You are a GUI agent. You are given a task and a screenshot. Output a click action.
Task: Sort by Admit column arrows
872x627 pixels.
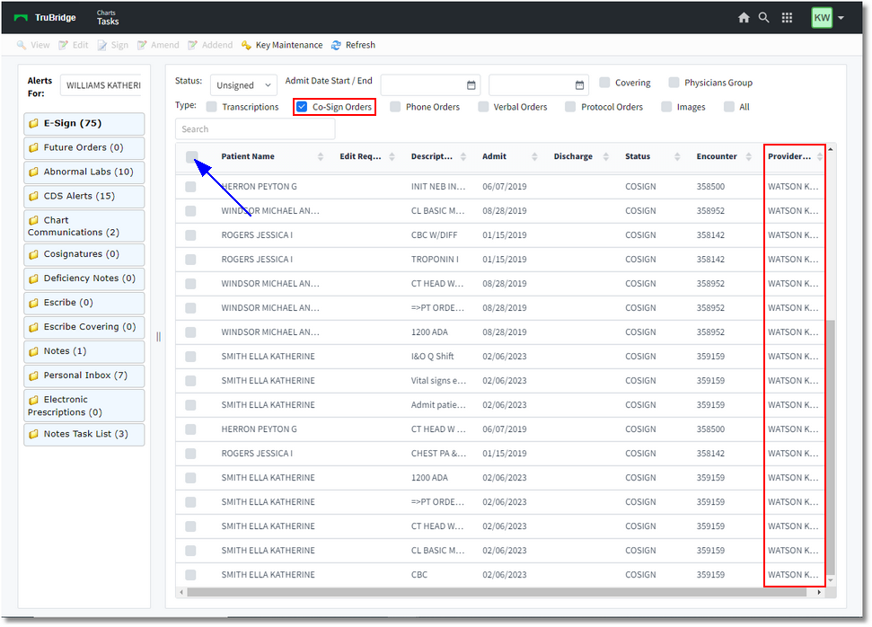pos(534,157)
